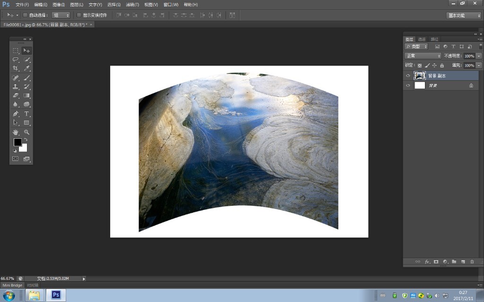Toggle lock image pixels brush icon

pos(427,65)
